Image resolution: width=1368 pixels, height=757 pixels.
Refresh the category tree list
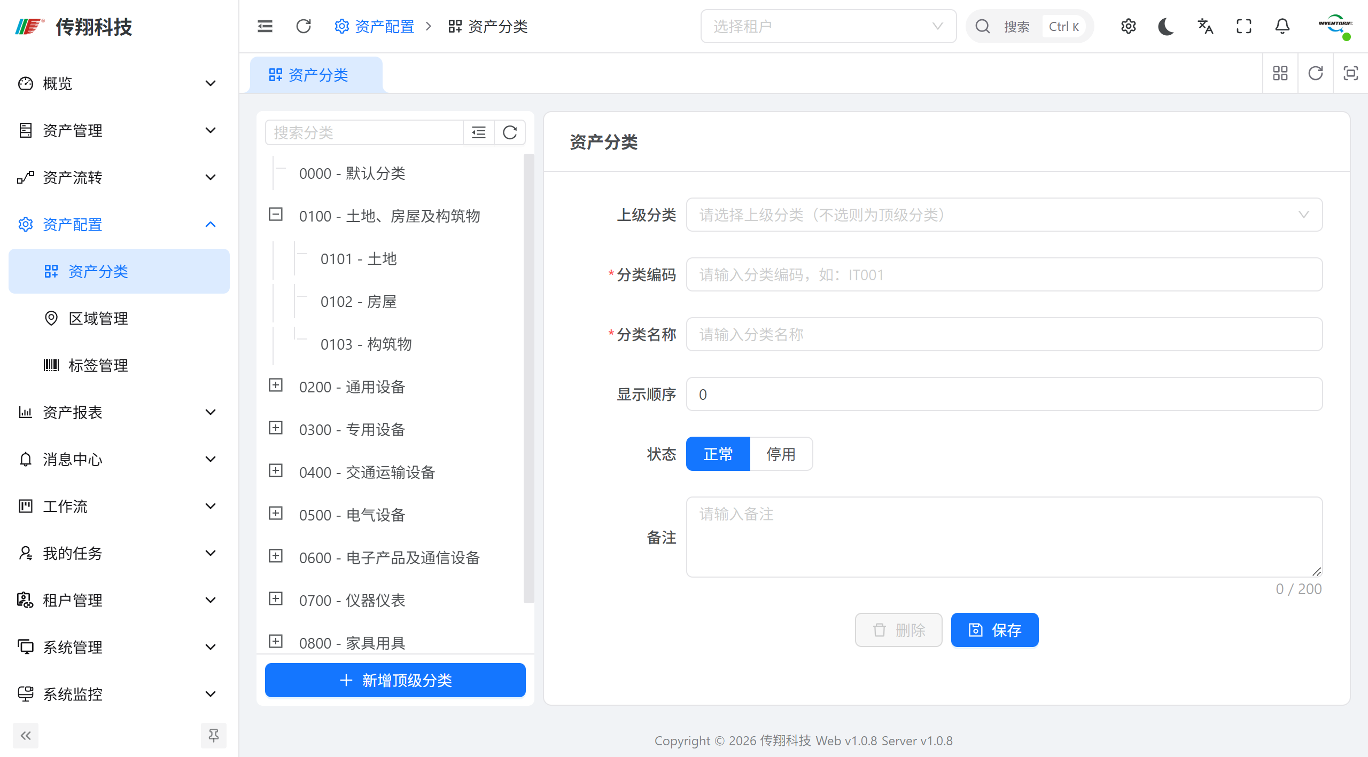510,132
